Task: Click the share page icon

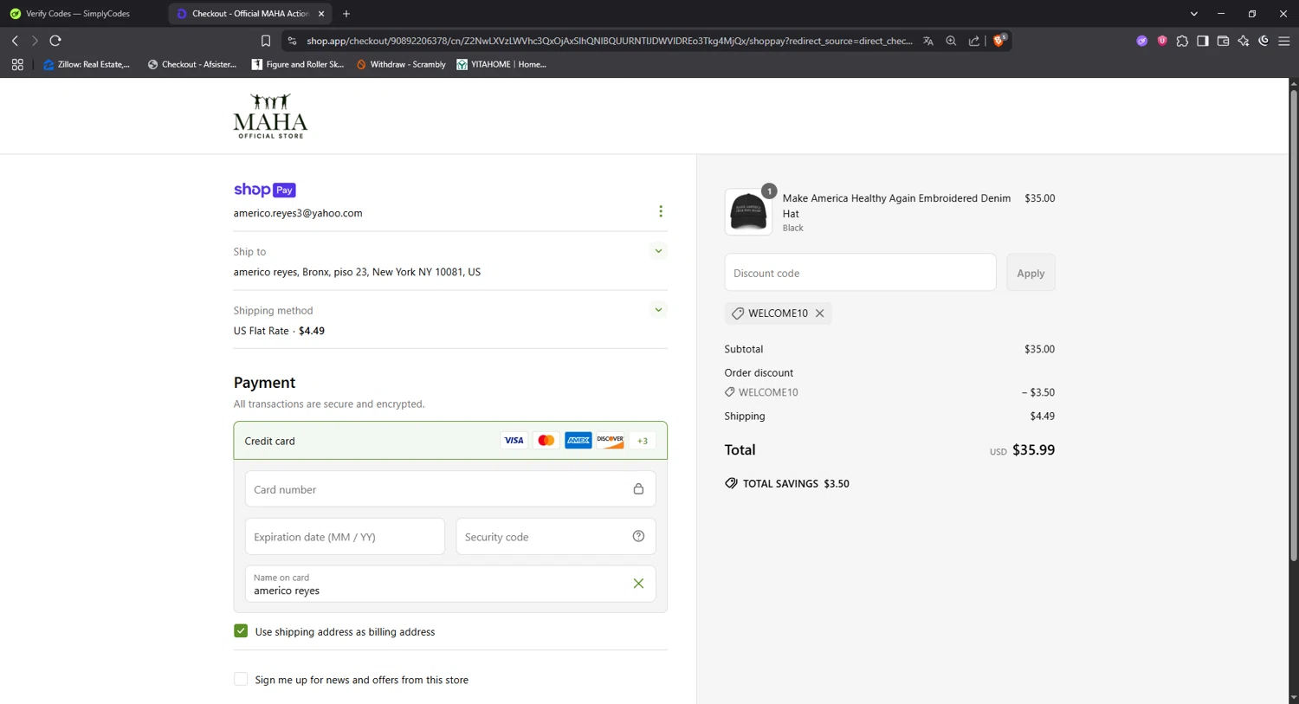Action: [x=974, y=41]
